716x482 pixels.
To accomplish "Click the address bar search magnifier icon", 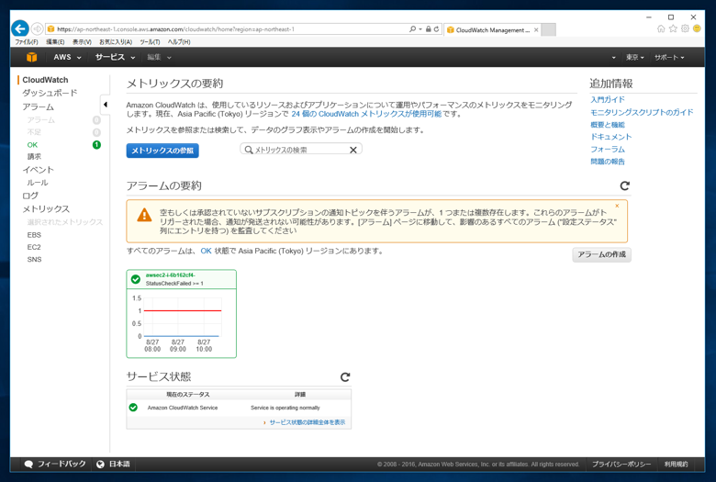I will coord(413,28).
